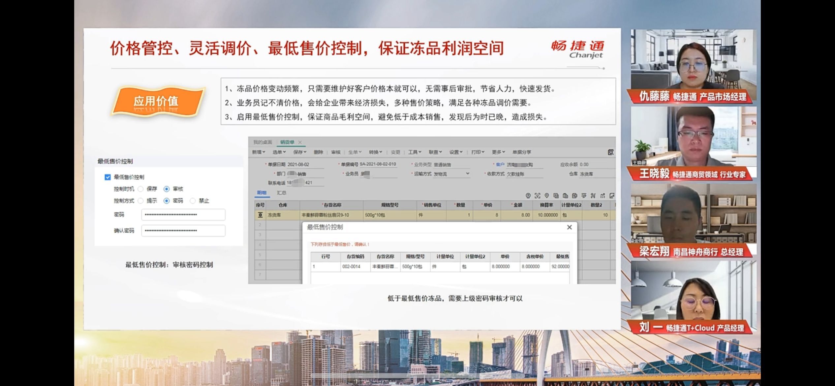835x386 pixels.
Task: Expand the 转换 dropdown
Action: (375, 152)
